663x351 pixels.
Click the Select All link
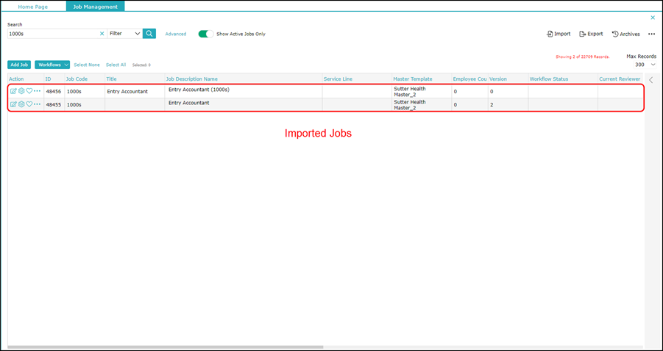click(116, 65)
